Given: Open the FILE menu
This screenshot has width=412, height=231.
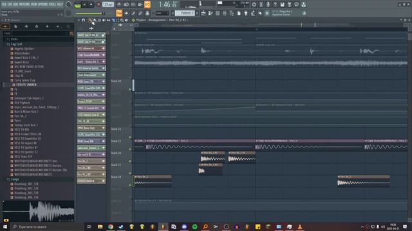Looking at the screenshot, I should pos(4,4).
